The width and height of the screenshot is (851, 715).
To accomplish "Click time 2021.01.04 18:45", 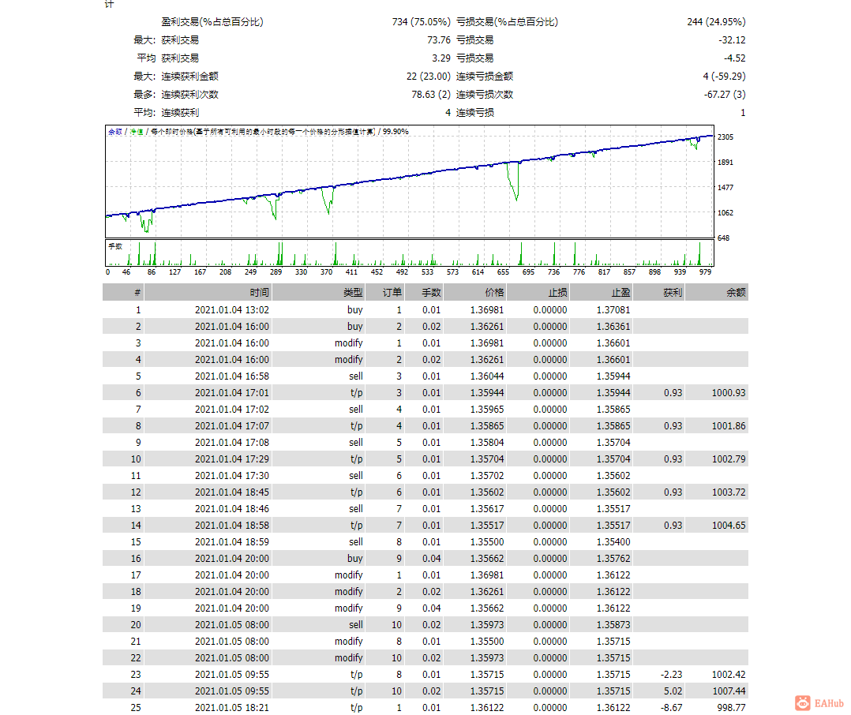I will click(232, 492).
